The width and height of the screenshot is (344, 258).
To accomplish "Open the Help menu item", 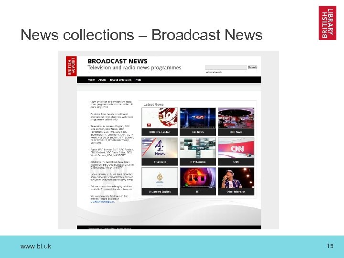I will 138,80.
